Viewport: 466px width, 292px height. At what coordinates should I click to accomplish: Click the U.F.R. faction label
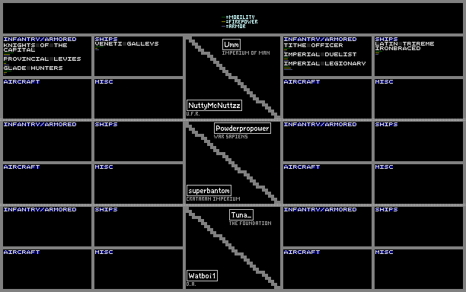point(193,114)
